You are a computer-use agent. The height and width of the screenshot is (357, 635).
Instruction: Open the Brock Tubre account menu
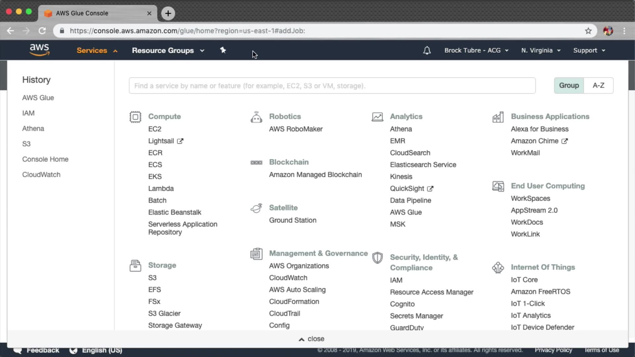pyautogui.click(x=476, y=51)
